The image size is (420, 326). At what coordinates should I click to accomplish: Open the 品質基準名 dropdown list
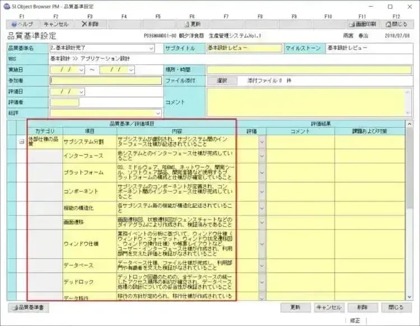(151, 49)
